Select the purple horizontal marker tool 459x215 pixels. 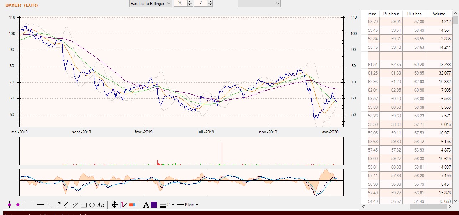click(18, 205)
